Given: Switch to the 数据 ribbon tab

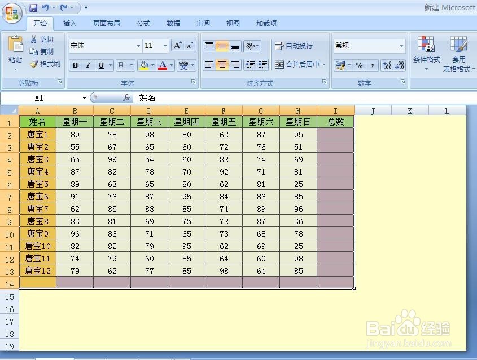Looking at the screenshot, I should (x=172, y=24).
